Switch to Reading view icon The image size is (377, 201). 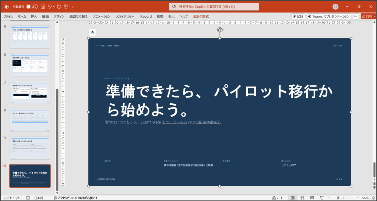[312, 198]
